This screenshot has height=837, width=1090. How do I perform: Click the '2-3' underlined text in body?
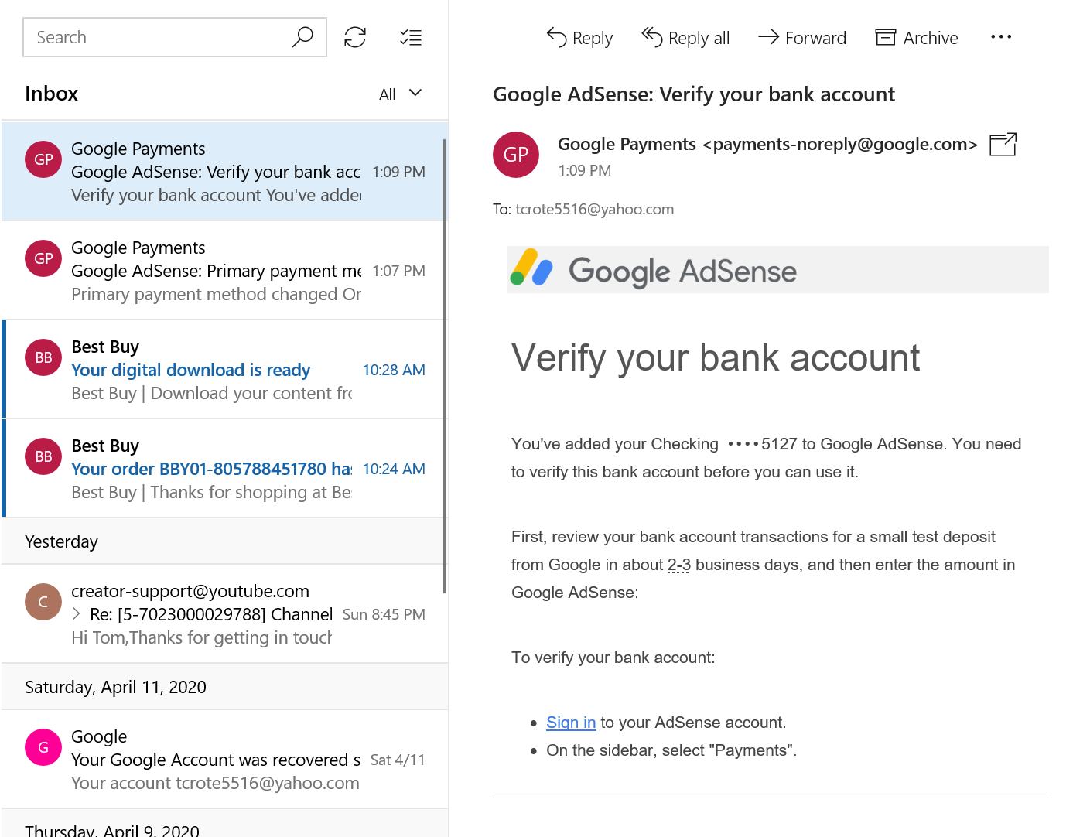679,565
